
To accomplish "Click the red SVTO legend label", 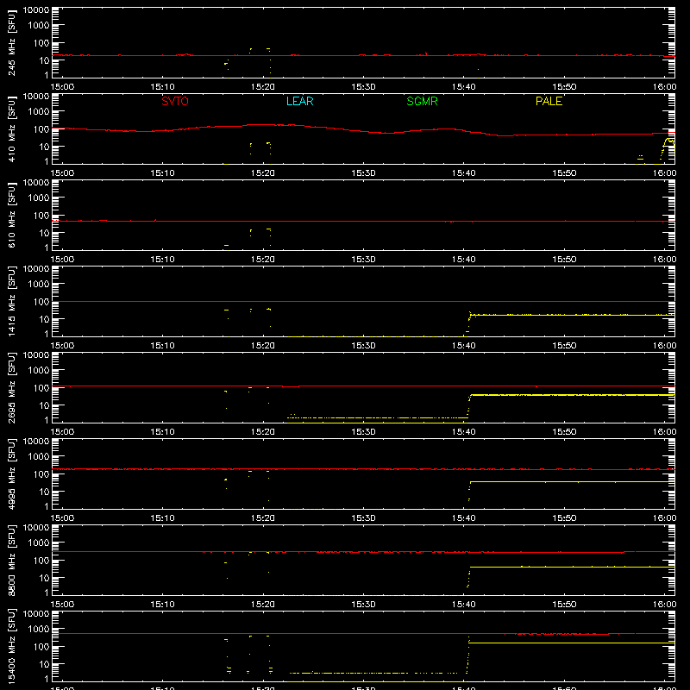I will point(175,101).
